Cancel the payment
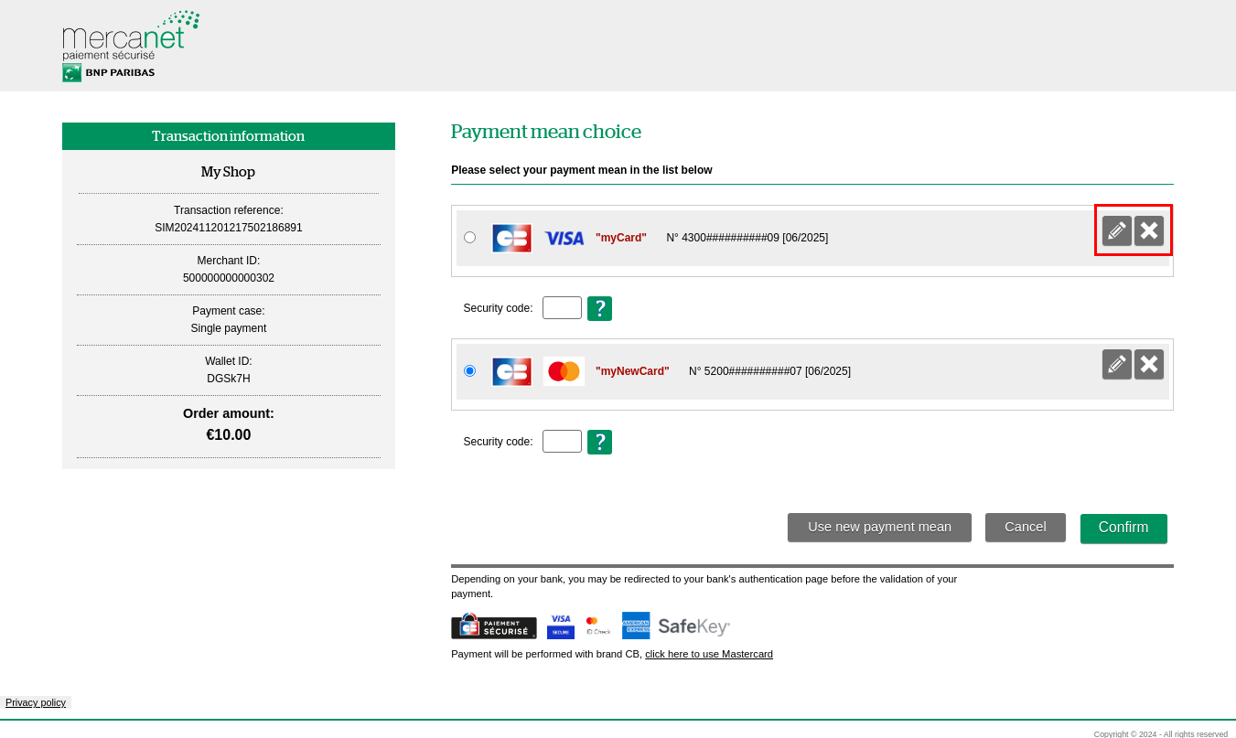 tap(1025, 528)
